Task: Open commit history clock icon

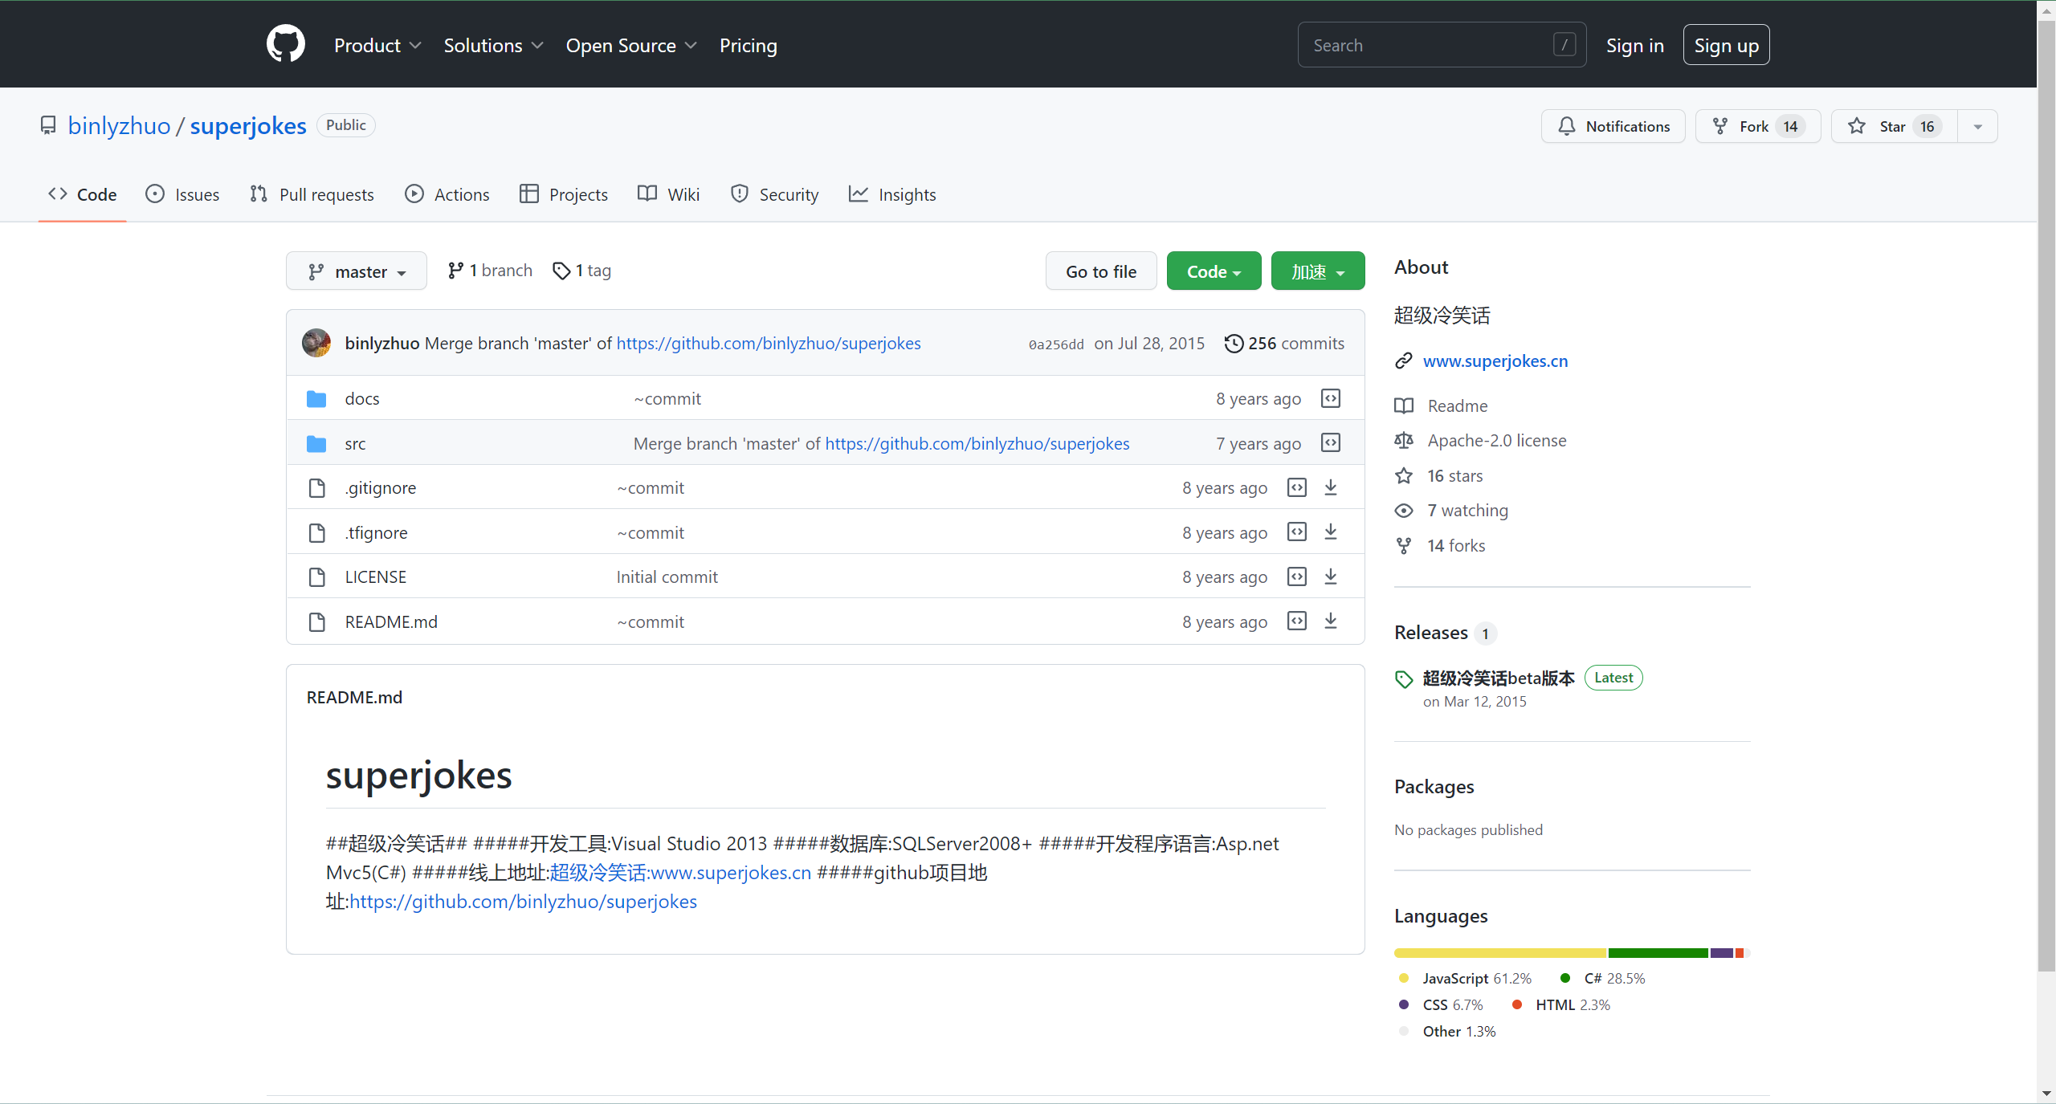Action: (x=1234, y=344)
